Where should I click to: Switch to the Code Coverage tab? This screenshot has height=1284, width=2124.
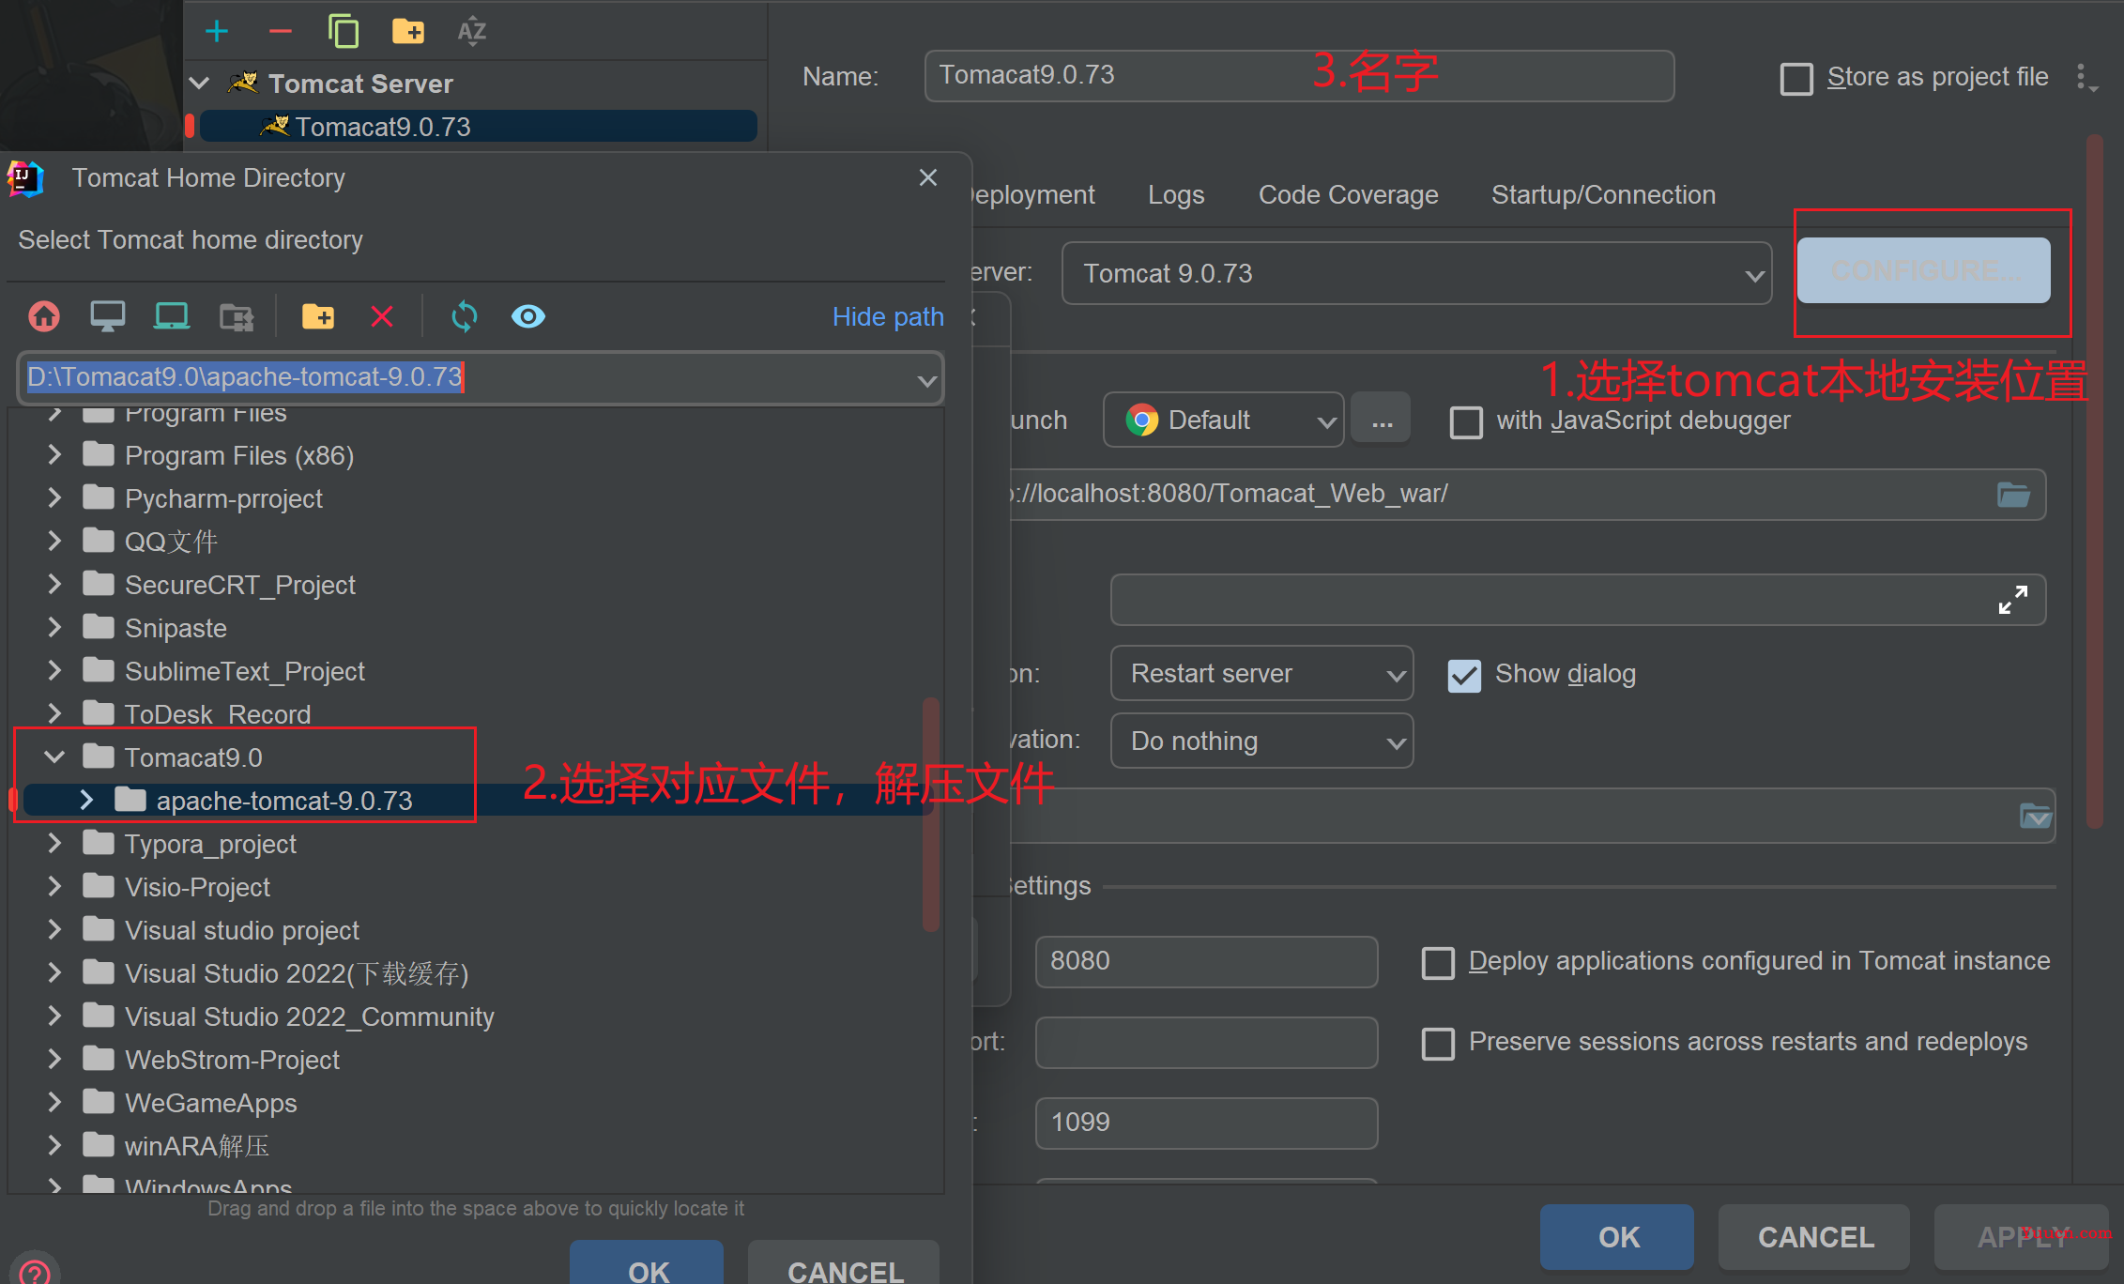tap(1348, 194)
